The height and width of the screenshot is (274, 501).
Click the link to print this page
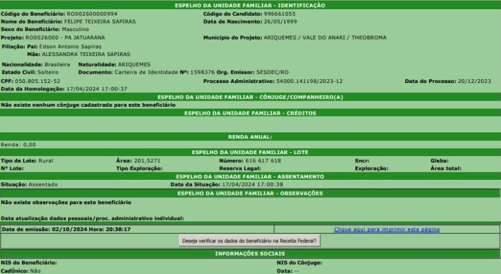[x=386, y=229]
